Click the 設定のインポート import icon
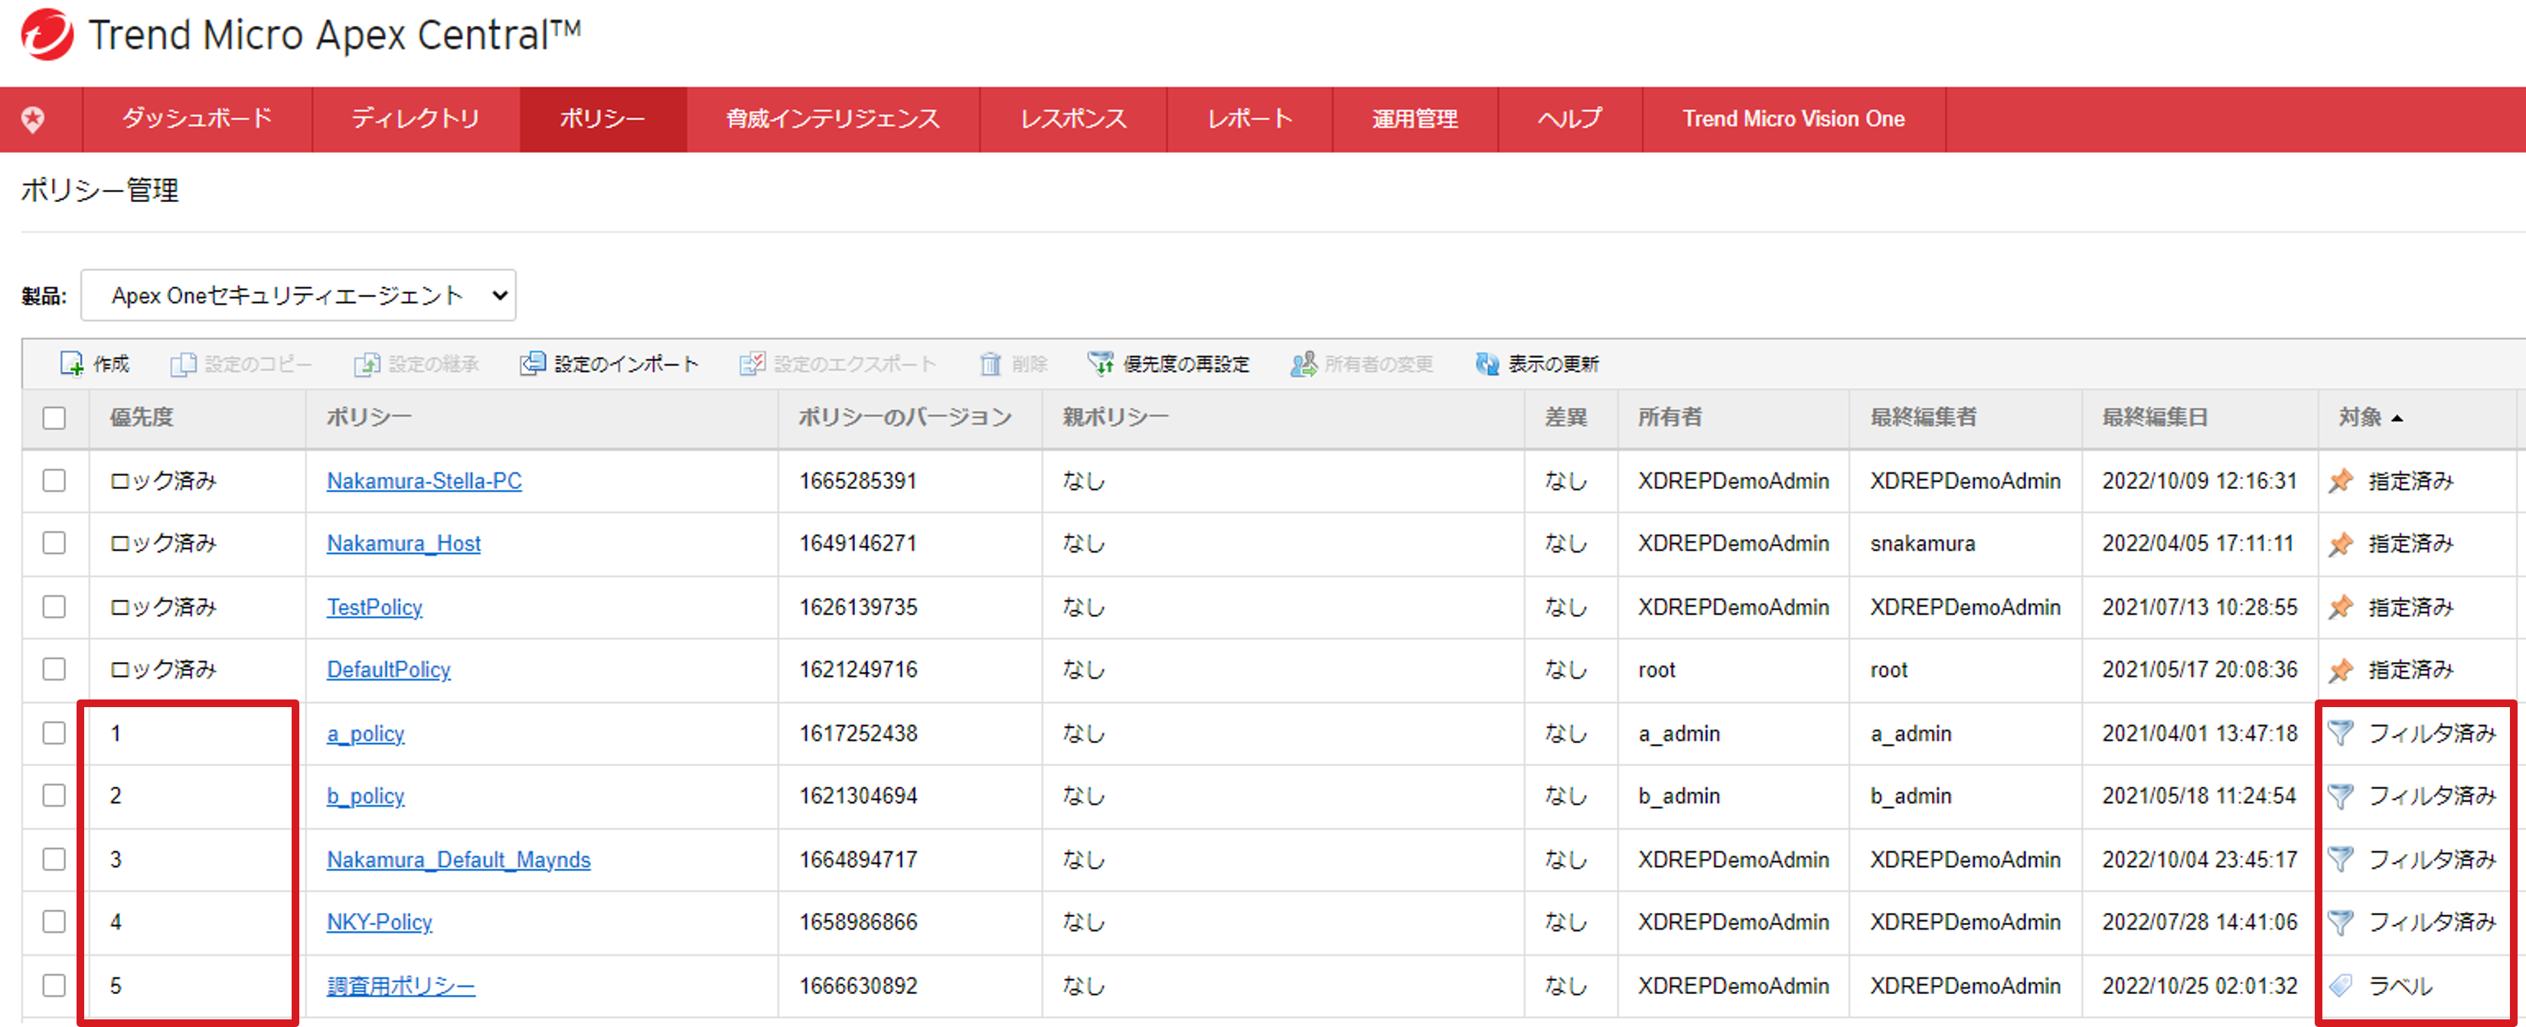2526x1027 pixels. click(533, 364)
